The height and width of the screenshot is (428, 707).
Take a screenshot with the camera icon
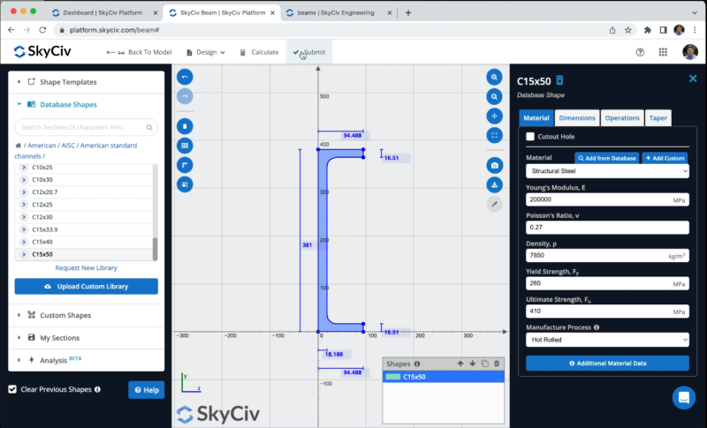(494, 166)
